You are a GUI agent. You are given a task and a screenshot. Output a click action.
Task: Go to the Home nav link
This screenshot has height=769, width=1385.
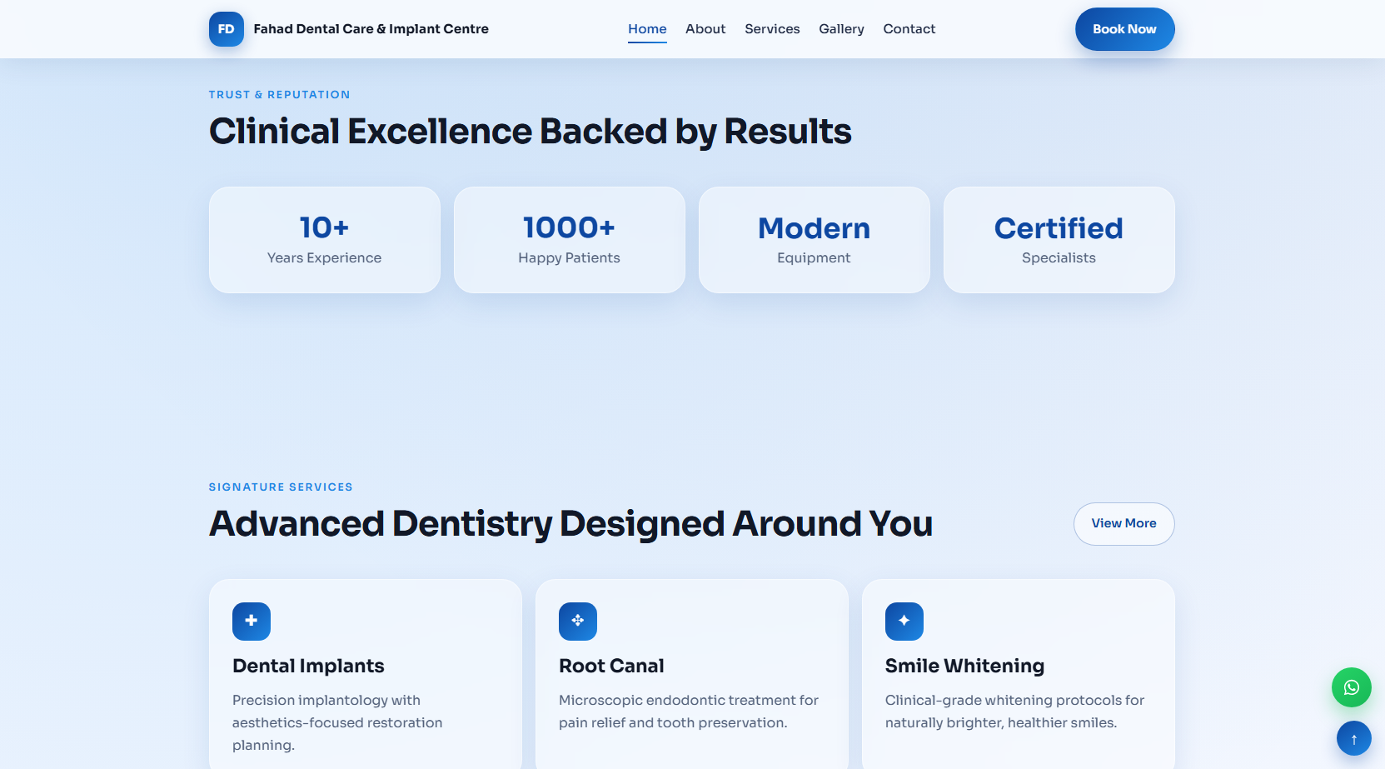click(647, 29)
